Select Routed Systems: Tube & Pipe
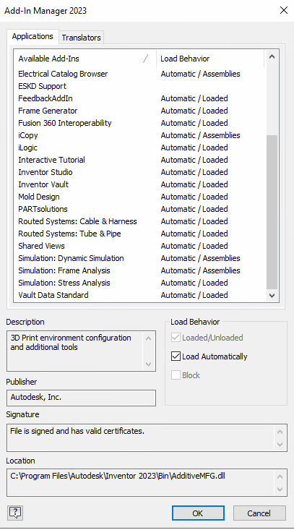 [x=140, y=234]
